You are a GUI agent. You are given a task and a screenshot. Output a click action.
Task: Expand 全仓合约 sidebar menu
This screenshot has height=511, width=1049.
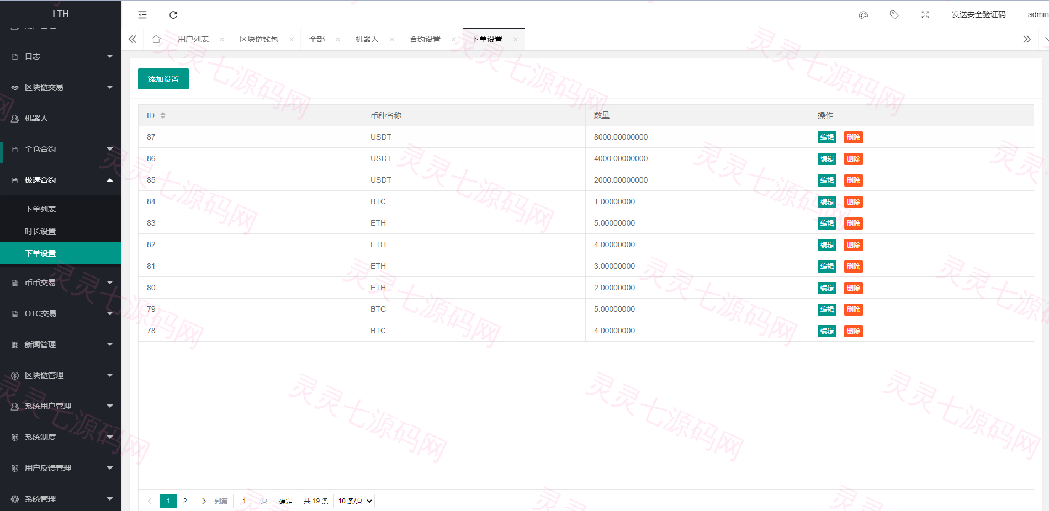coord(61,149)
